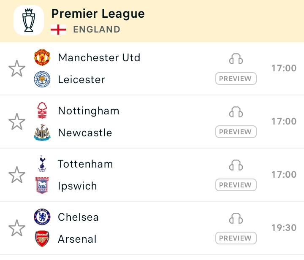Open the Ipswich club crest
This screenshot has width=304, height=260.
pos(42,186)
